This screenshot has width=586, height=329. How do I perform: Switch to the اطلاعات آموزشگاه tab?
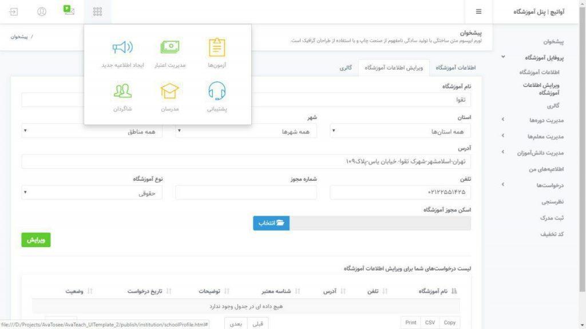[456, 68]
